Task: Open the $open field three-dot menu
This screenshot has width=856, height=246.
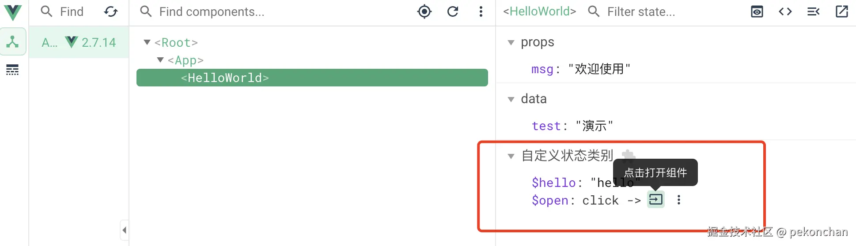Action: (679, 200)
